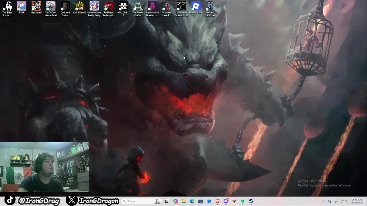Open the dark red winged app icon on taskbar
367x206 pixels.
click(x=234, y=201)
